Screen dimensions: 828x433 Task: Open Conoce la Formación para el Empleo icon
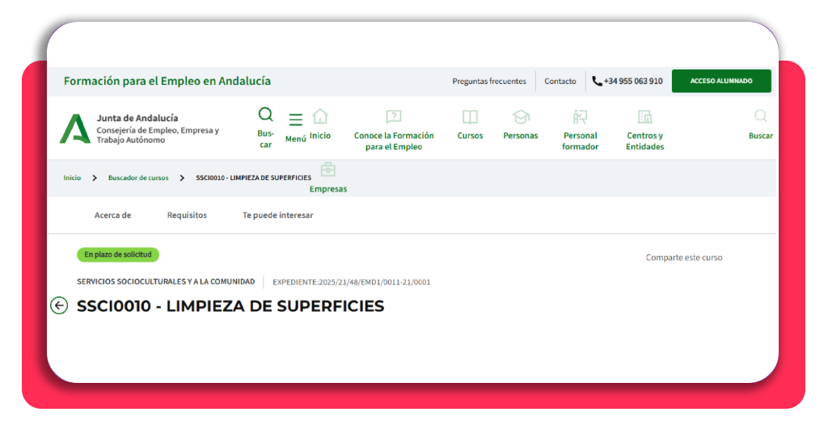(x=394, y=116)
